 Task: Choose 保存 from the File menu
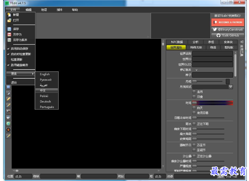pyautogui.click(x=20, y=29)
